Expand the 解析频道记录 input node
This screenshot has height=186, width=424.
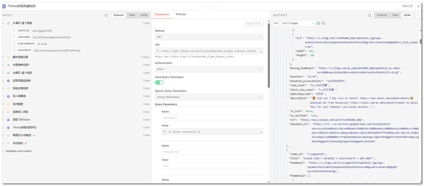point(3,57)
